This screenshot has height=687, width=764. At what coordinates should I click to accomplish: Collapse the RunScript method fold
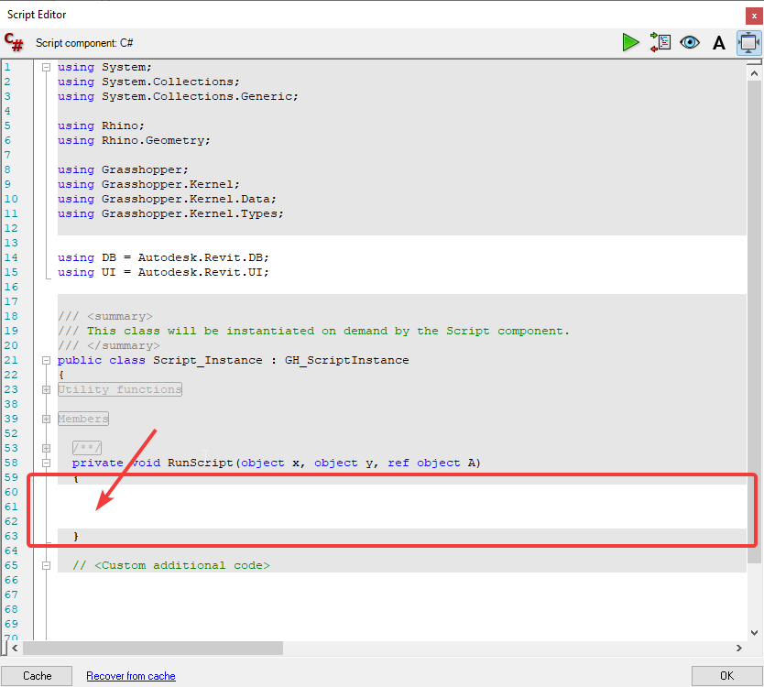pyautogui.click(x=46, y=463)
